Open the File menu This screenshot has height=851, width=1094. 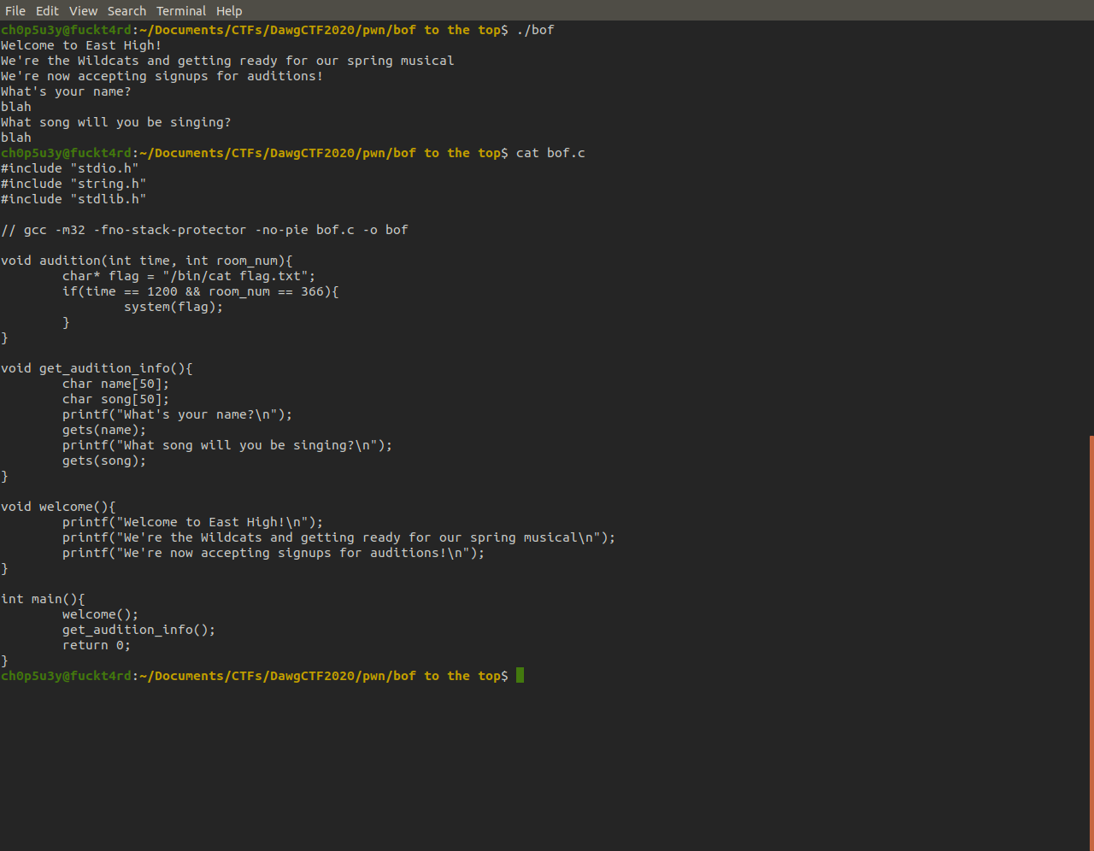pyautogui.click(x=15, y=11)
